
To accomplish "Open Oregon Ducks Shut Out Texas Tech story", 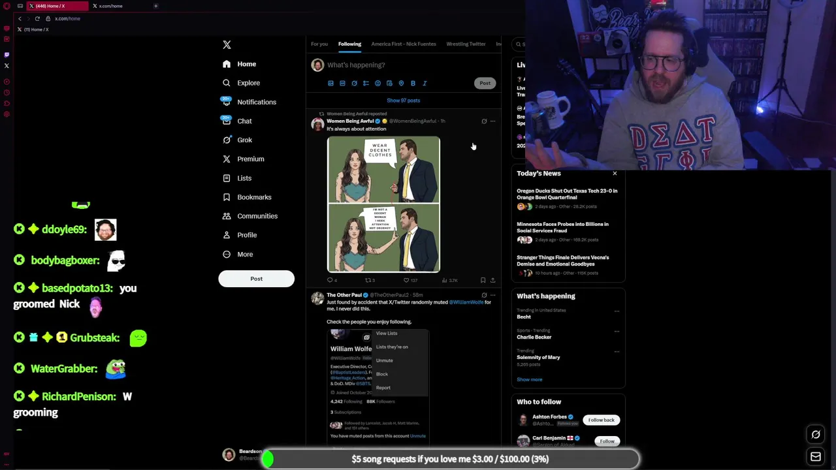I will pyautogui.click(x=567, y=194).
